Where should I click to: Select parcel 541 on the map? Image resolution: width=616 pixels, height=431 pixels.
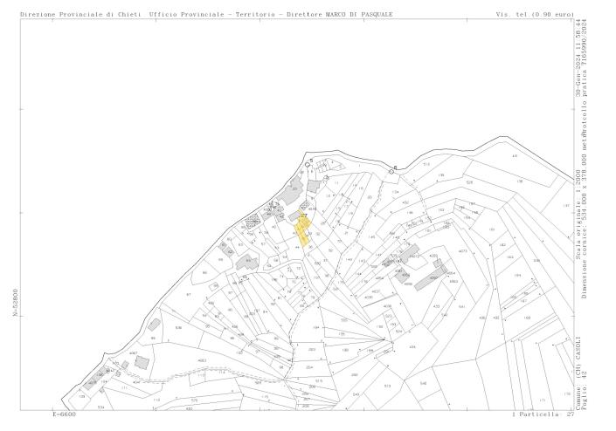coord(462,307)
